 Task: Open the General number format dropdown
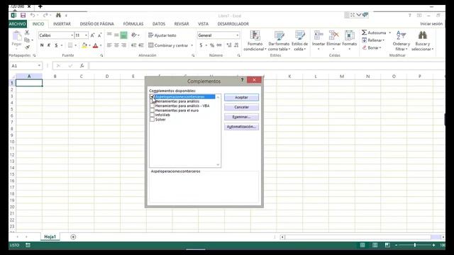[x=238, y=35]
